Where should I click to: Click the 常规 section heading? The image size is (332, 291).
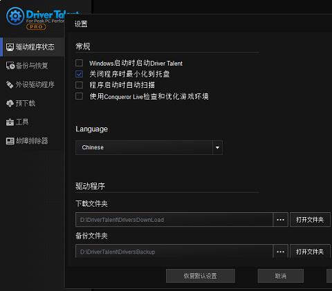pos(83,46)
